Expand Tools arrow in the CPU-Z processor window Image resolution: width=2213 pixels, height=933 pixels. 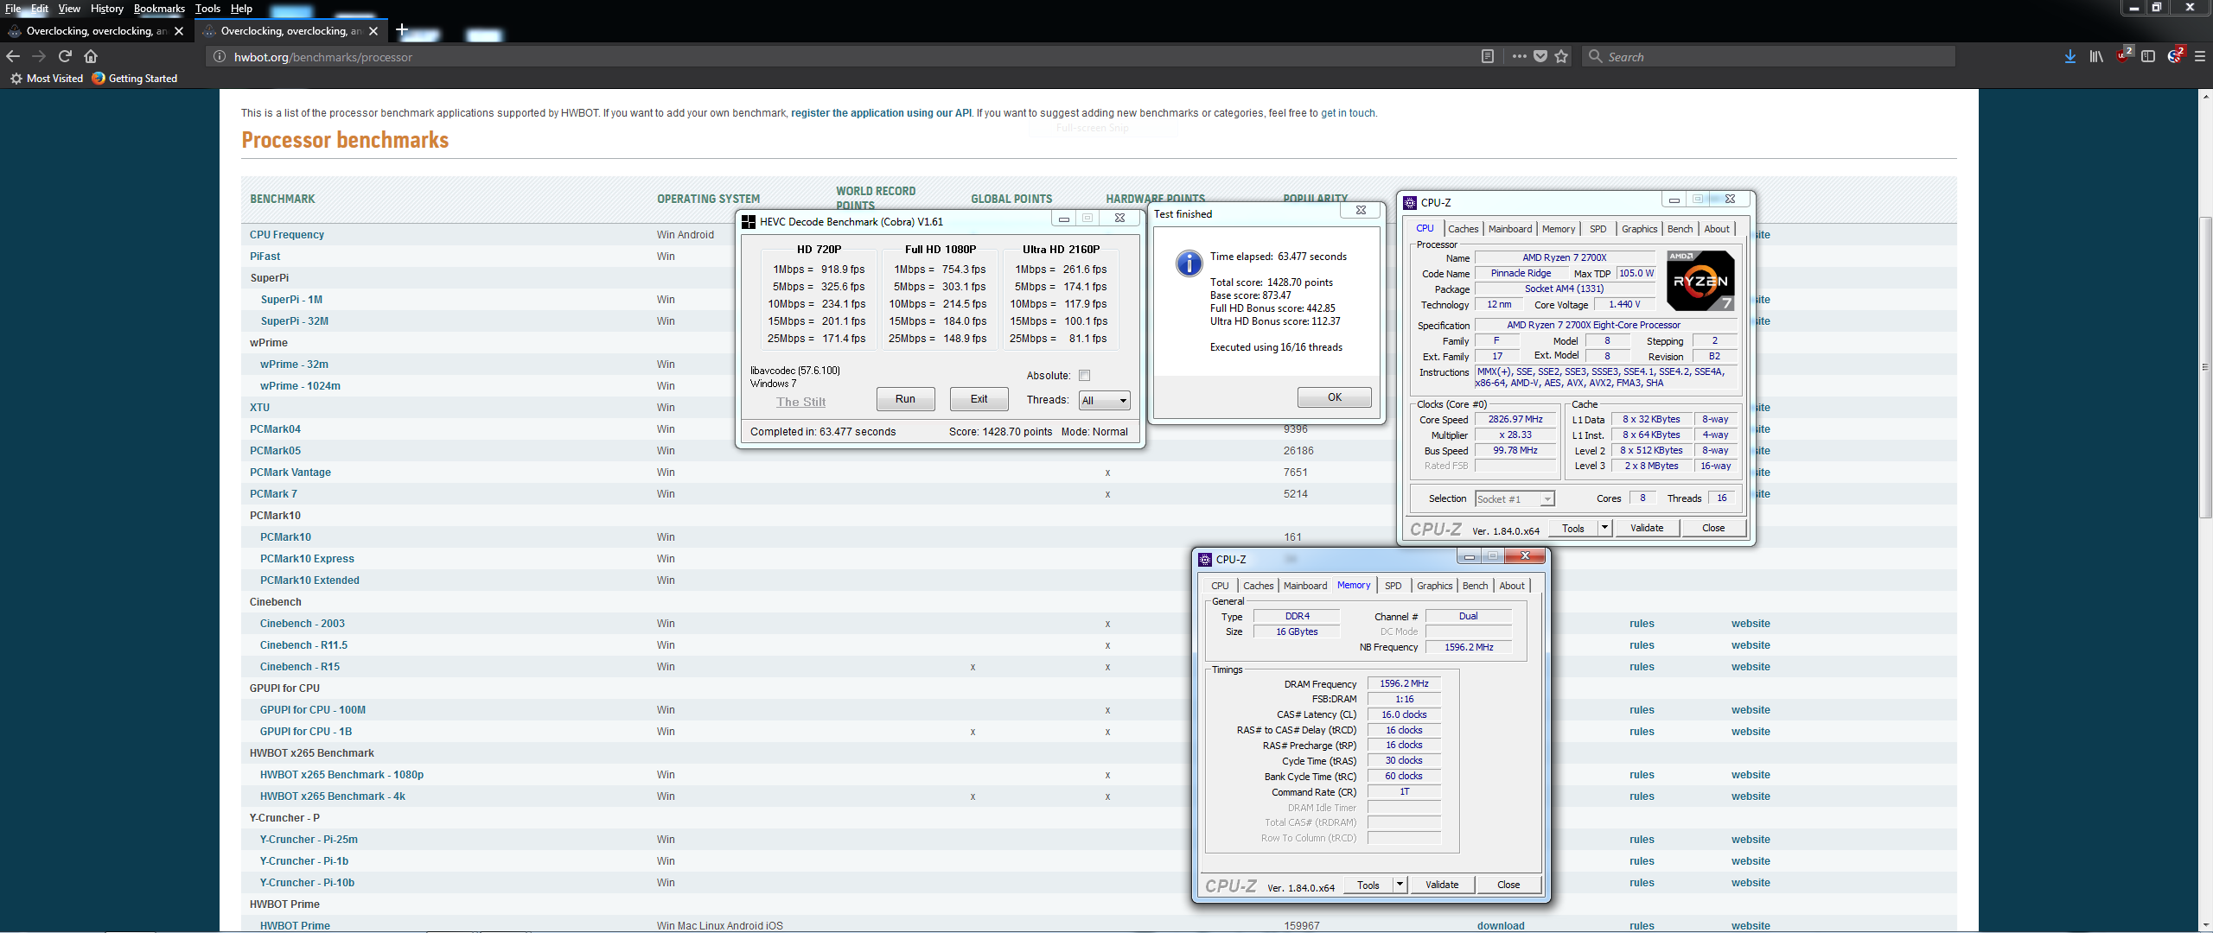pos(1604,528)
